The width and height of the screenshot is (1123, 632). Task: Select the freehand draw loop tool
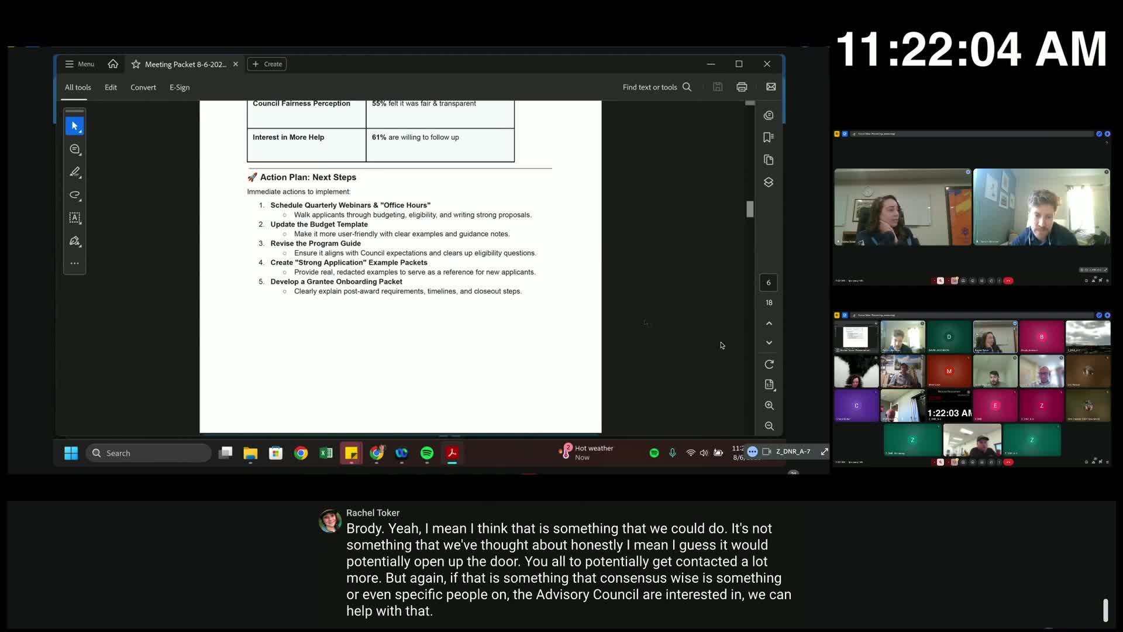click(x=74, y=195)
